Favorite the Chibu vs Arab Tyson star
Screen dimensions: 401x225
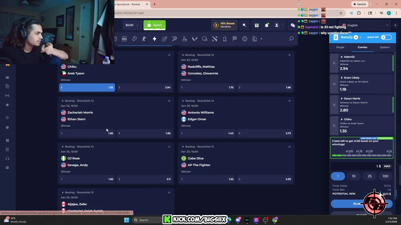coord(169,55)
